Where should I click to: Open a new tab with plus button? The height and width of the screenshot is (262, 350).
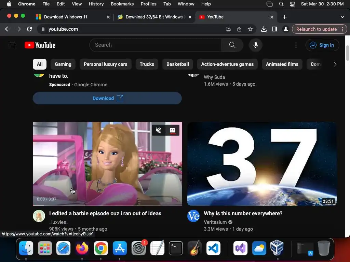[x=285, y=17]
